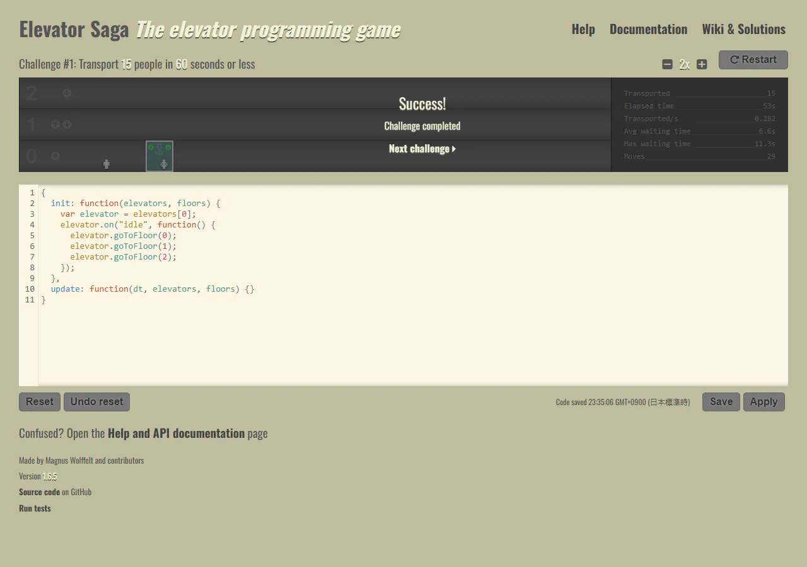
Task: Apply the code to simulation
Action: coord(763,402)
